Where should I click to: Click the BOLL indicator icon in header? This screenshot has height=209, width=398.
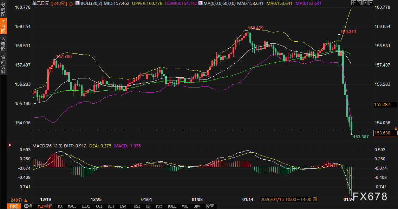(78, 3)
